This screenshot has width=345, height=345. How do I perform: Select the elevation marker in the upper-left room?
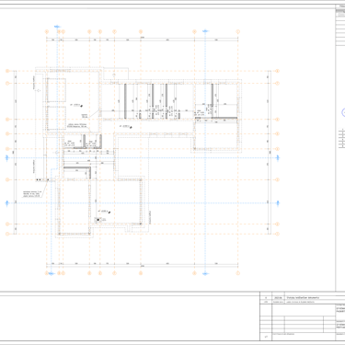[x=76, y=105]
